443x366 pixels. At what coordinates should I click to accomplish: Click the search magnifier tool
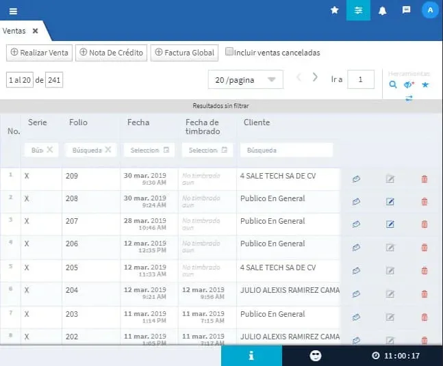[x=393, y=84]
